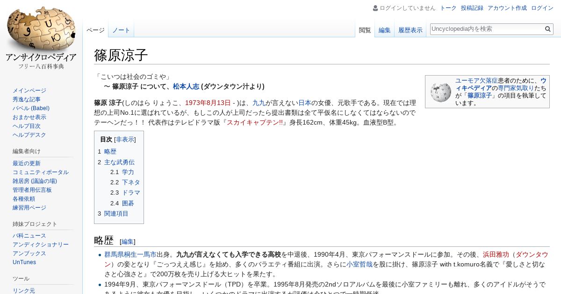Focus the Uncyclopedia search field
Image resolution: width=561 pixels, height=294 pixels.
coord(487,29)
